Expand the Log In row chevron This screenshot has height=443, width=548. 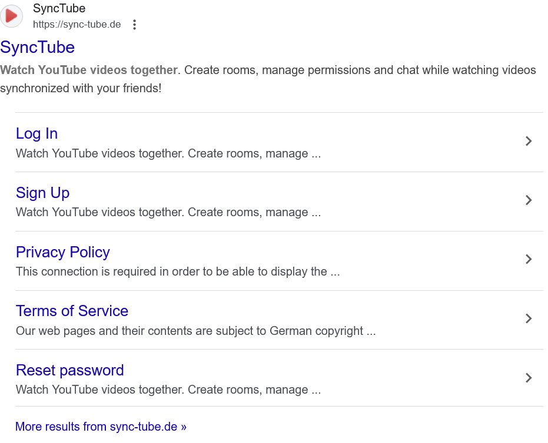point(529,141)
